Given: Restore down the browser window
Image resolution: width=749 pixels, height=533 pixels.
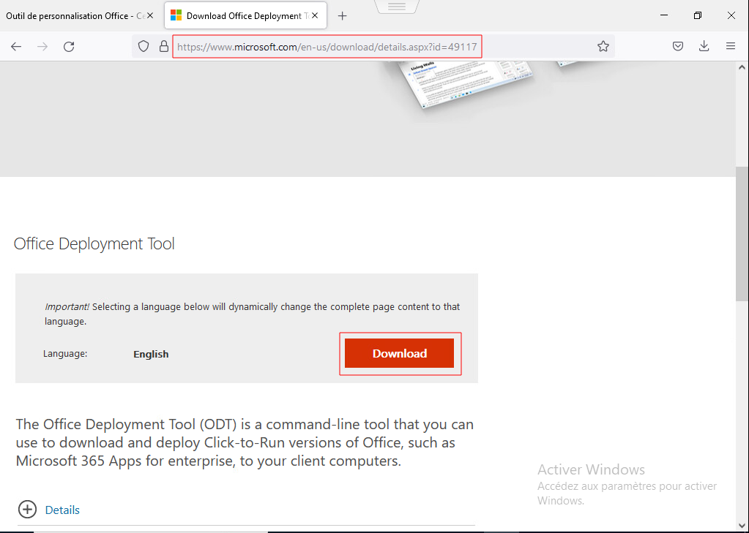Looking at the screenshot, I should click(698, 15).
